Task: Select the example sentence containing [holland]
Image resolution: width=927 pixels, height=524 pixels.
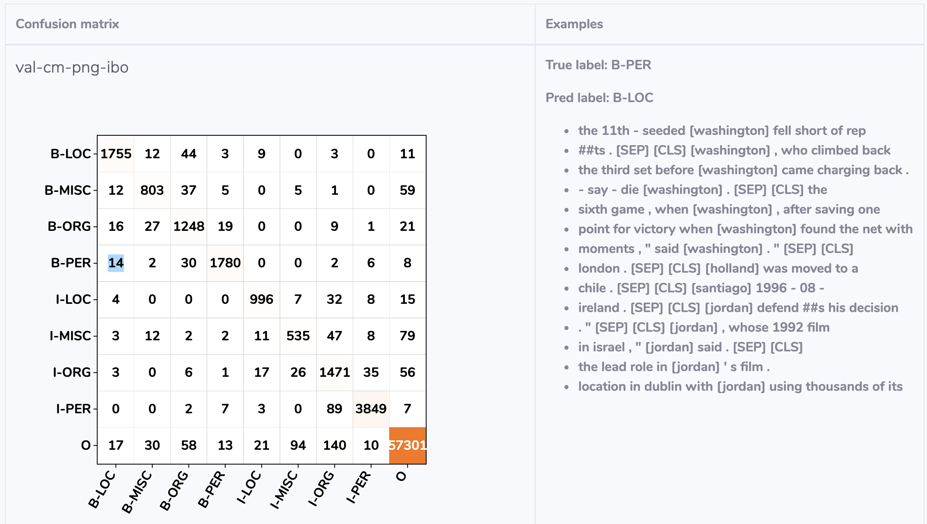Action: click(718, 269)
